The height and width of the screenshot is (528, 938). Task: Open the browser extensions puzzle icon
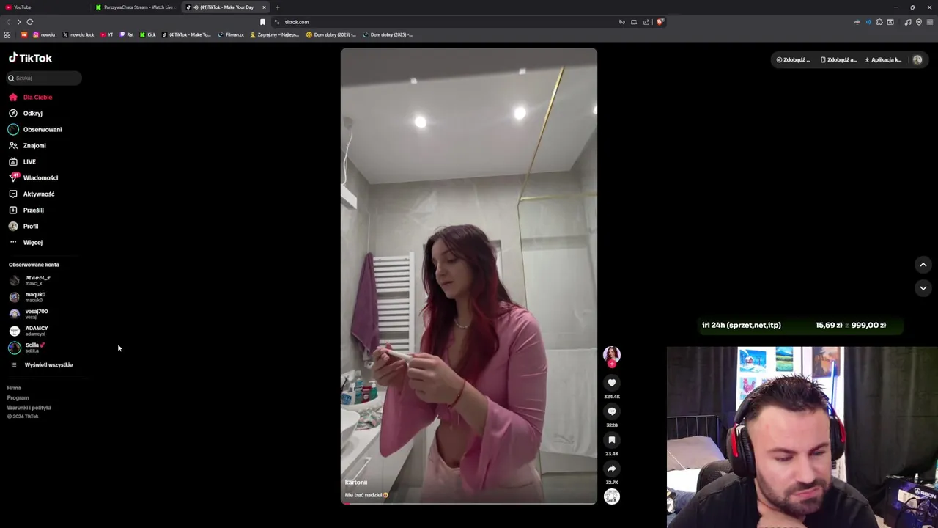879,22
